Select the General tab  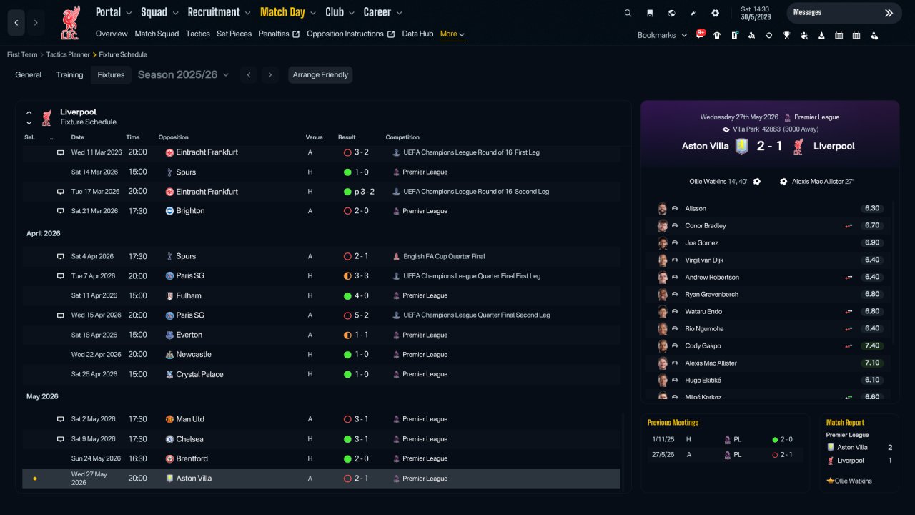tap(29, 74)
